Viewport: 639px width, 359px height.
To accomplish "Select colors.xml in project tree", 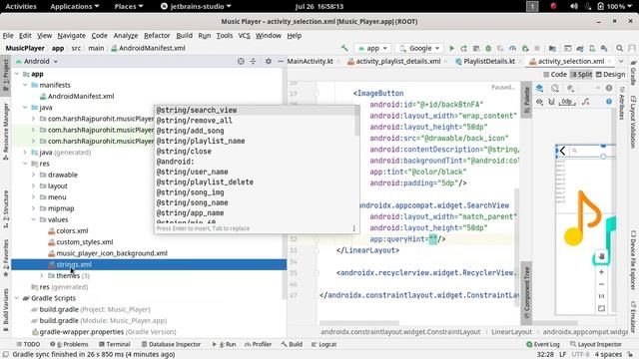I will (x=72, y=230).
